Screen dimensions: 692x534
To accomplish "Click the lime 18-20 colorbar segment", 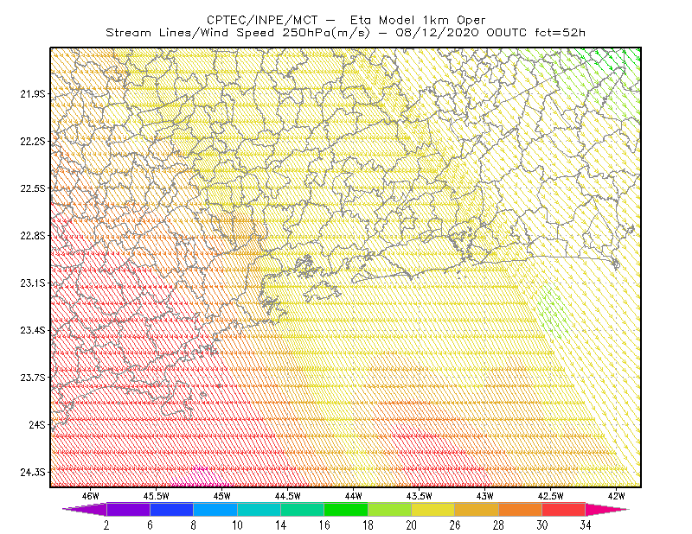I will pos(390,509).
